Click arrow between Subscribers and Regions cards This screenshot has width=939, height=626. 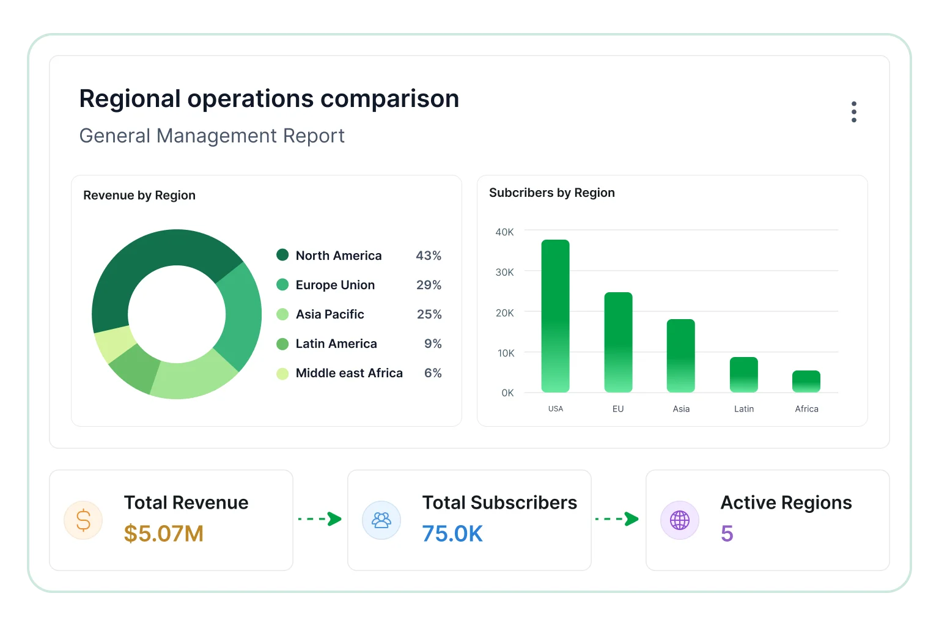[x=617, y=519]
